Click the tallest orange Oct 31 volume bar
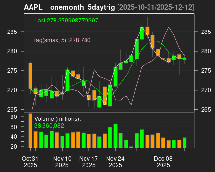The image size is (215, 172). pyautogui.click(x=30, y=130)
